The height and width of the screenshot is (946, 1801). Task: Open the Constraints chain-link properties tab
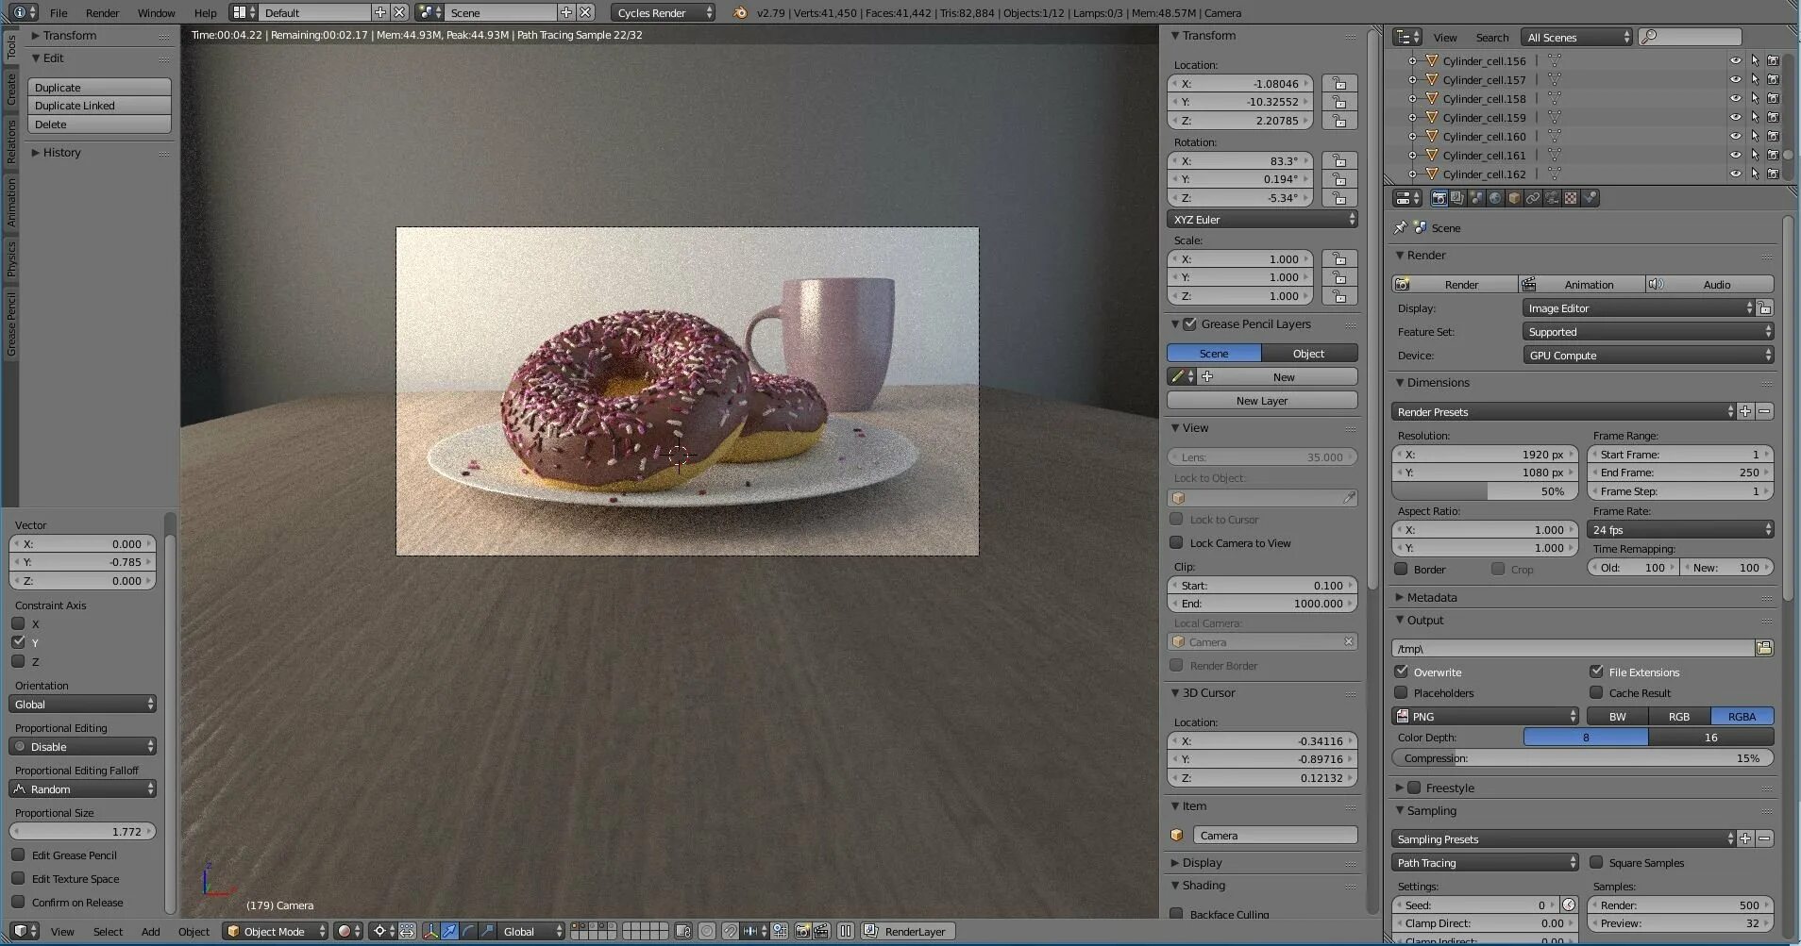1533,198
